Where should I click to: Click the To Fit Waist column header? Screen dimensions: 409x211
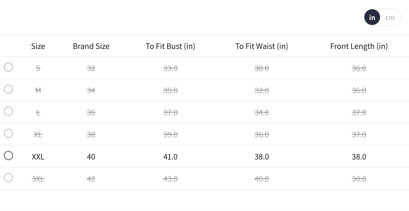262,46
